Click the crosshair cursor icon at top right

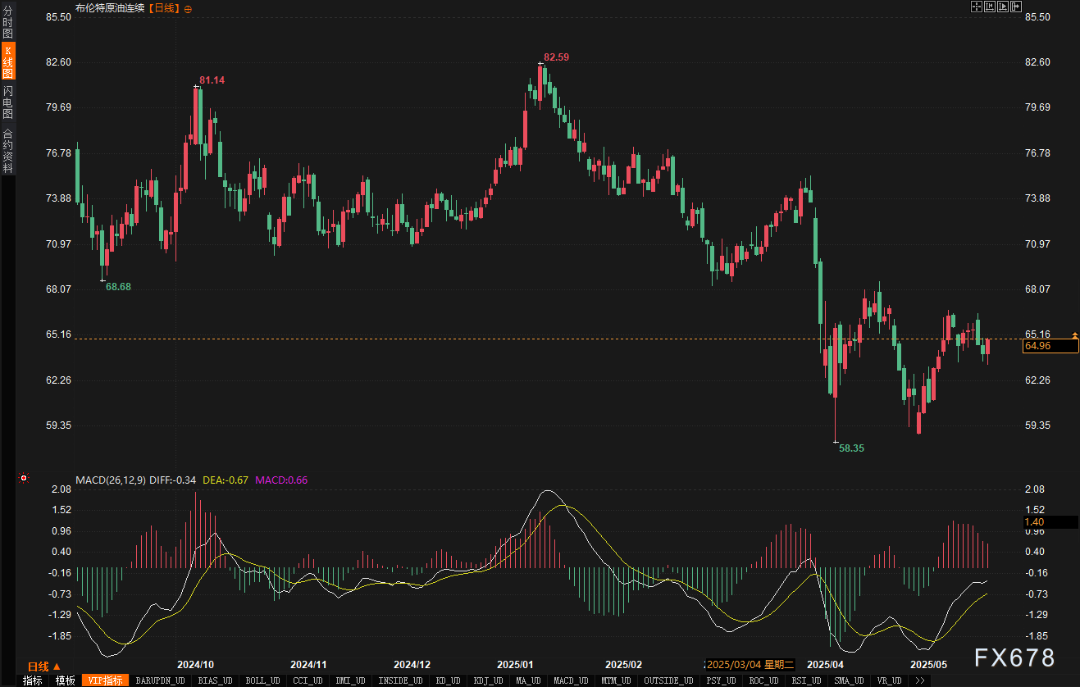(976, 7)
